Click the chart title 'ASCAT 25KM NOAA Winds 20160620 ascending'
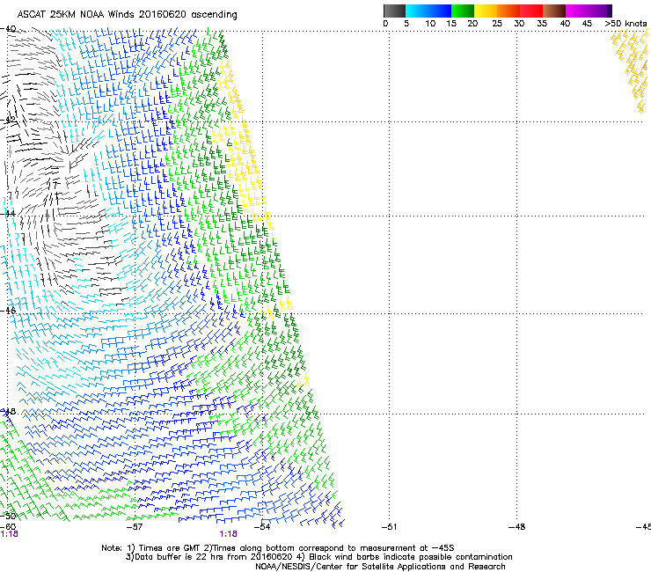 tap(127, 15)
